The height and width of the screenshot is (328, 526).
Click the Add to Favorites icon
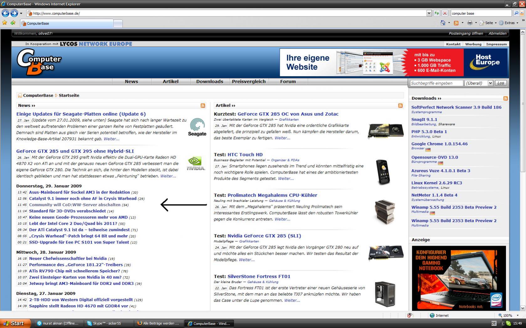pyautogui.click(x=13, y=23)
